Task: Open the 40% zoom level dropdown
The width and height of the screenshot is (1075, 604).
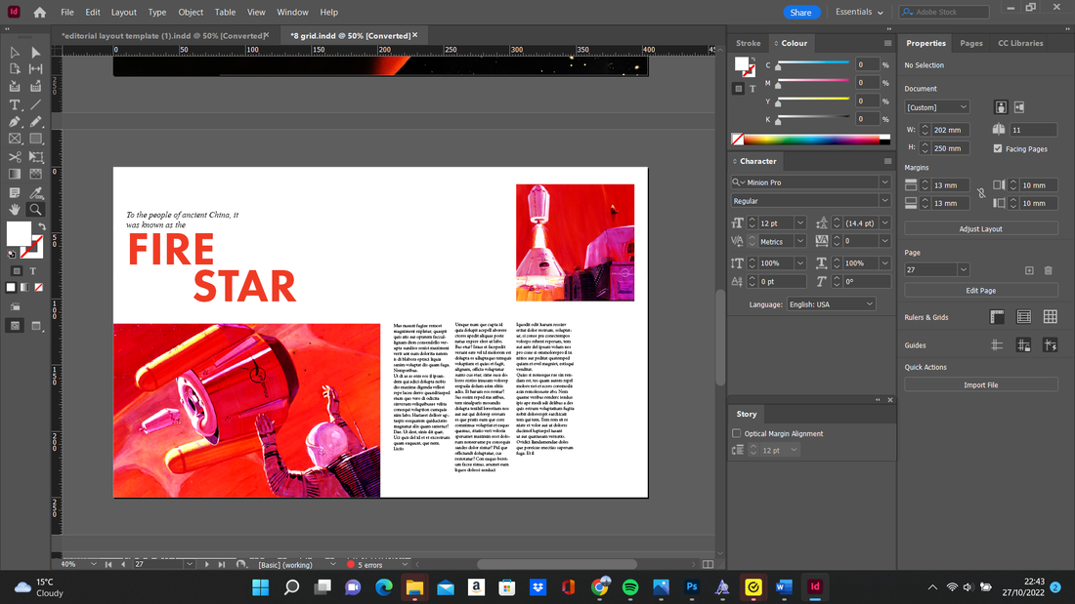Action: [x=93, y=564]
